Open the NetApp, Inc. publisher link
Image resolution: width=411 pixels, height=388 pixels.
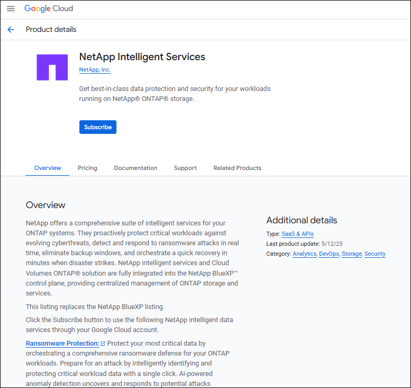point(95,70)
